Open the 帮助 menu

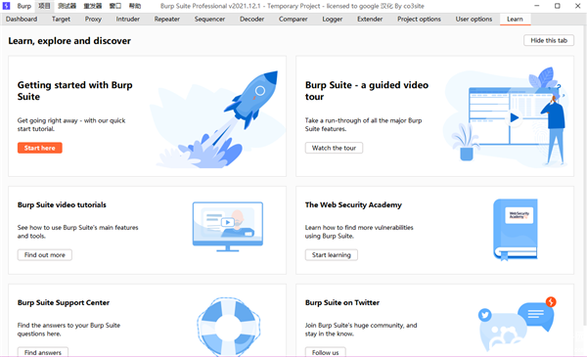tap(135, 6)
